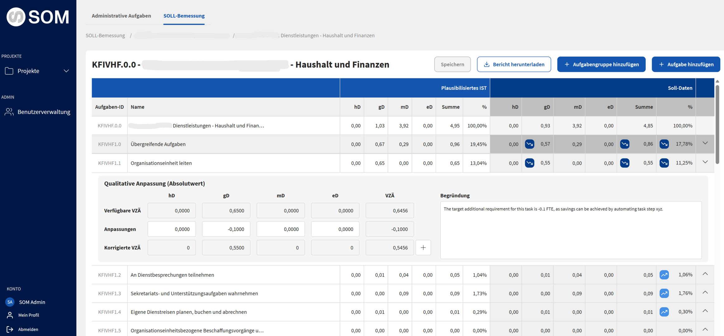Image resolution: width=724 pixels, height=336 pixels.
Task: Click the plus icon next to Korrigierte VZÄ
Action: (x=423, y=248)
